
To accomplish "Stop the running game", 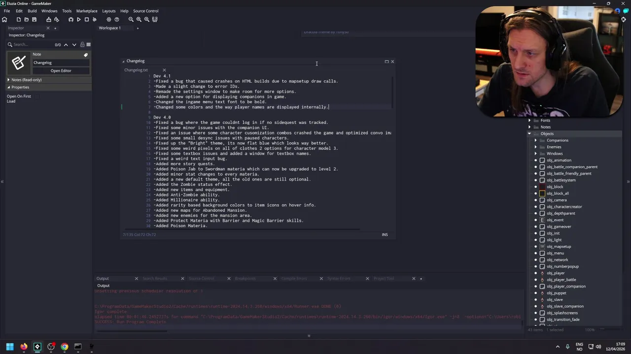I will [x=87, y=19].
